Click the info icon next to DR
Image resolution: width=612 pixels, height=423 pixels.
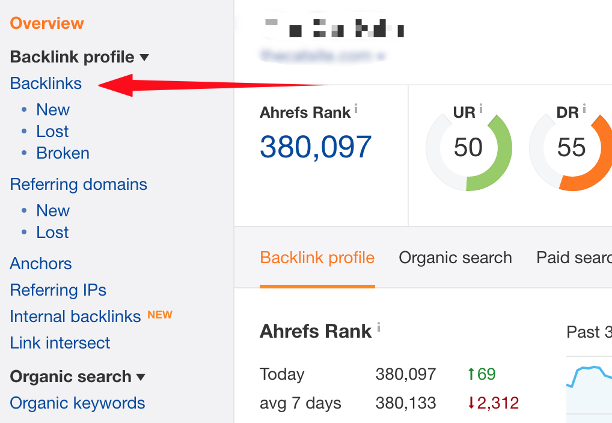click(x=584, y=108)
